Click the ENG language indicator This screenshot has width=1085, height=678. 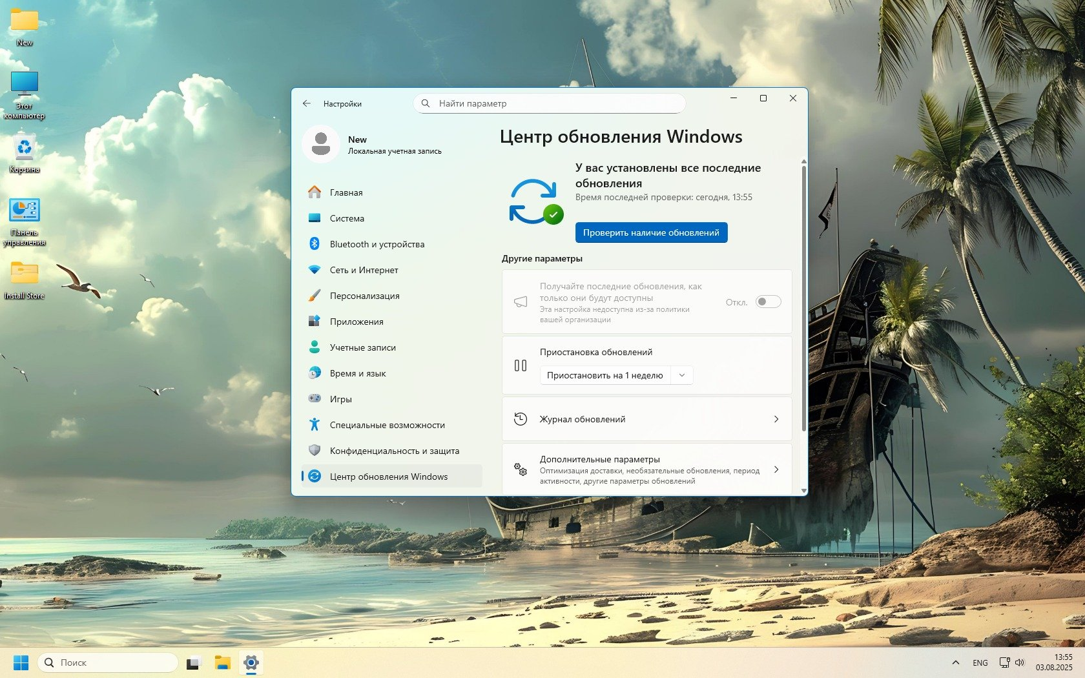pos(980,663)
